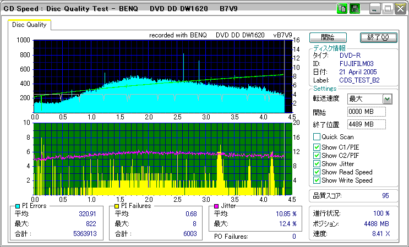
Task: Uncheck Show C1/PIE option
Action: click(x=317, y=147)
